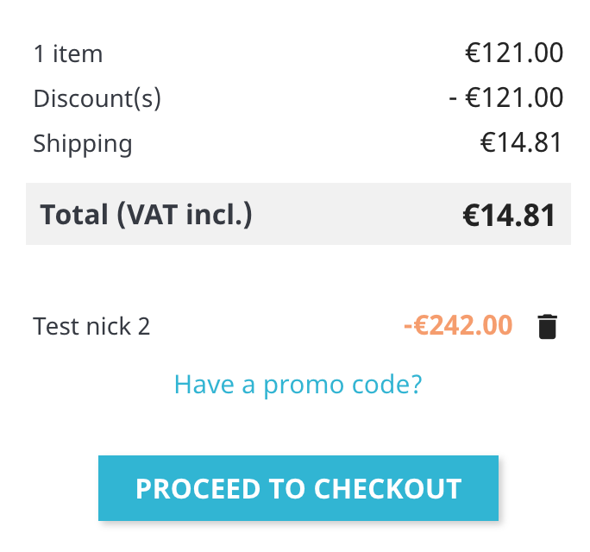Continue to checkout with the blue button

pyautogui.click(x=298, y=488)
